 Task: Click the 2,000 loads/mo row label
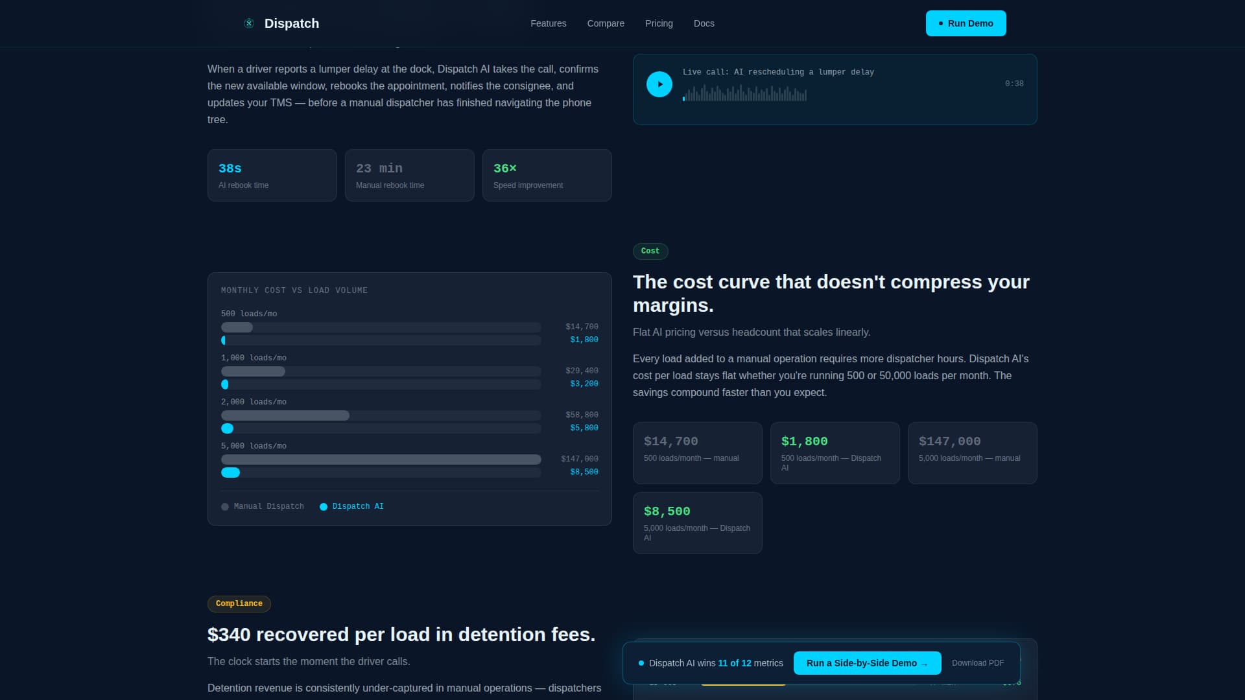[x=254, y=402]
